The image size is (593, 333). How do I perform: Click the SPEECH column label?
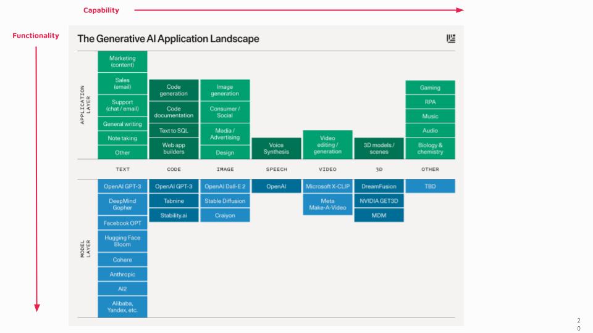[277, 169]
